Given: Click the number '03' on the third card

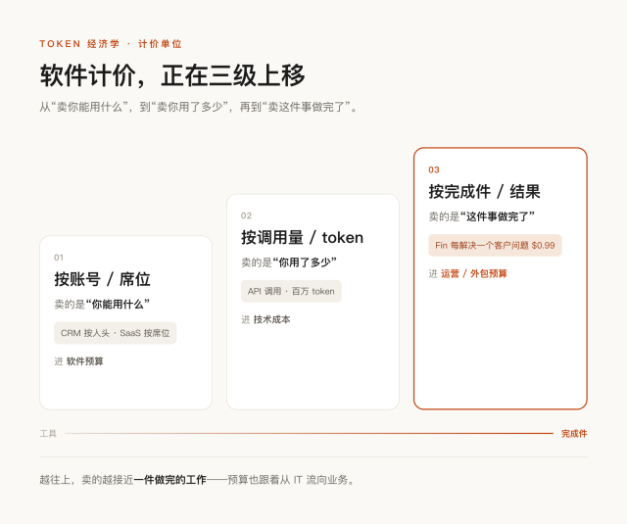Looking at the screenshot, I should coord(434,169).
